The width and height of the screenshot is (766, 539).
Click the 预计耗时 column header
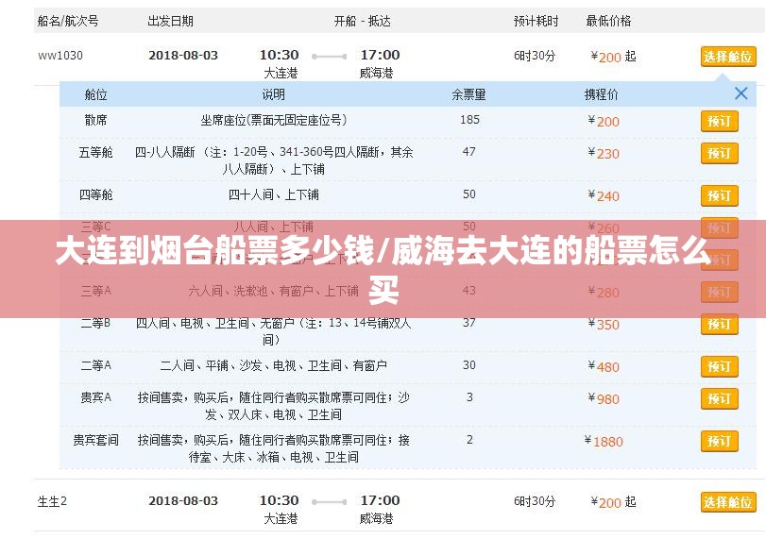536,21
